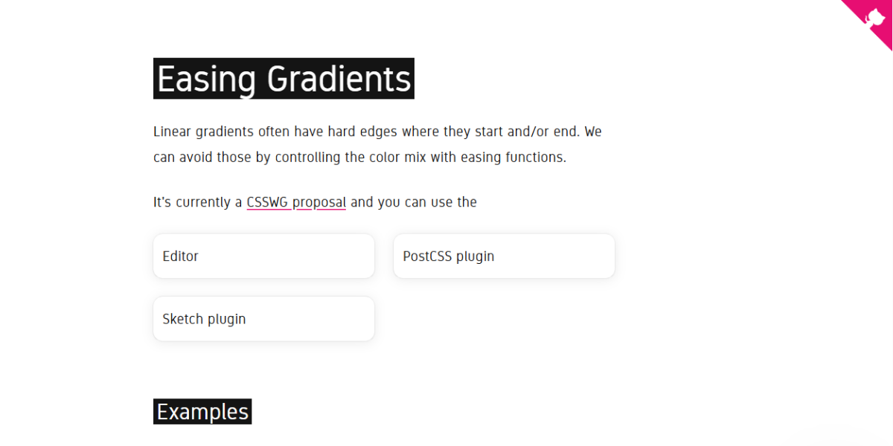Click the Sketch plugin label text
This screenshot has height=446, width=893.
tap(204, 318)
